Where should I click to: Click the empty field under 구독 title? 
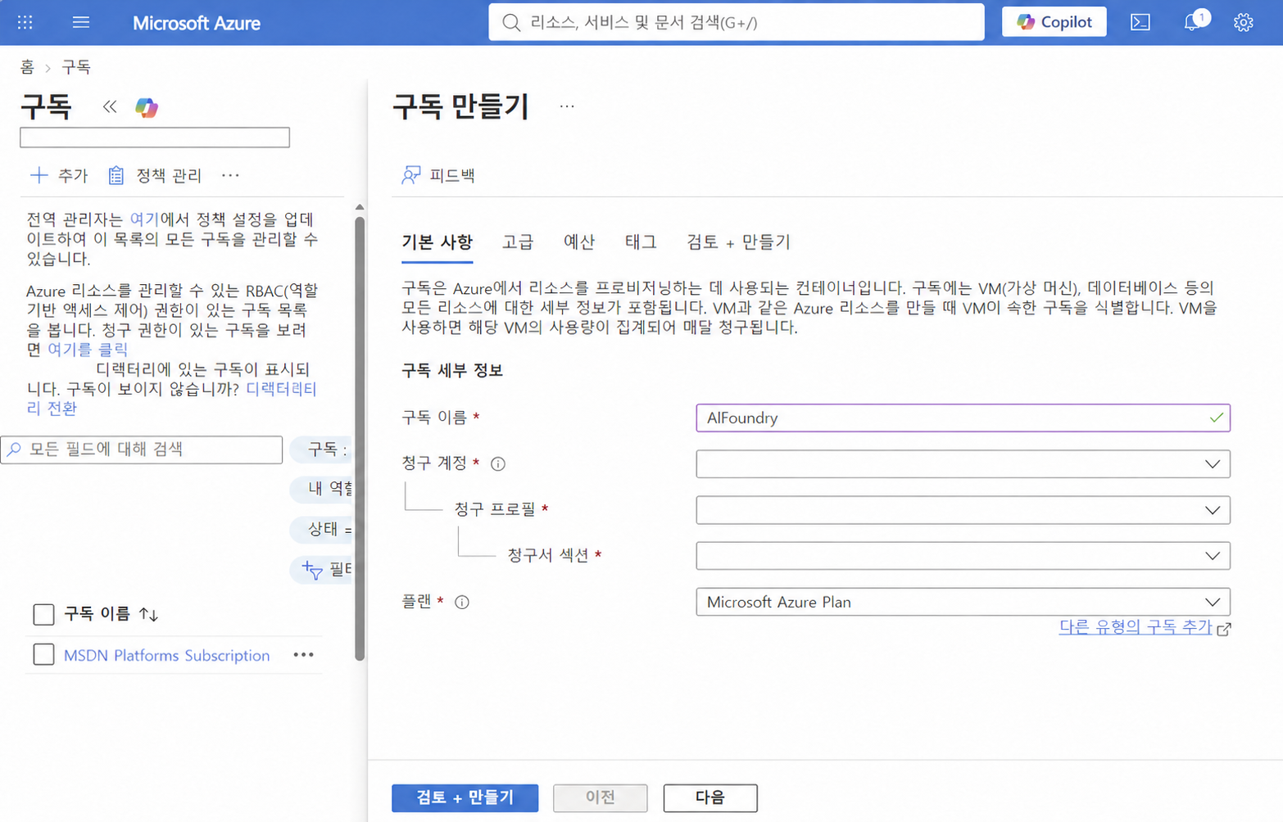(x=155, y=138)
